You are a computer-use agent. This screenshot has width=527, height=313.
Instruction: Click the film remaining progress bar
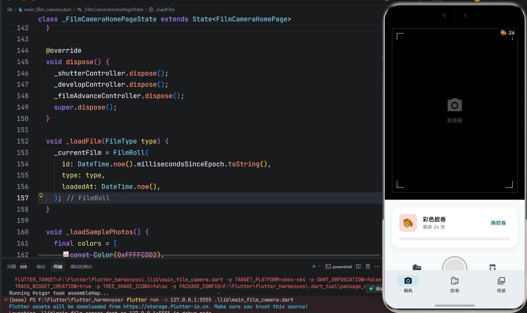click(455, 239)
